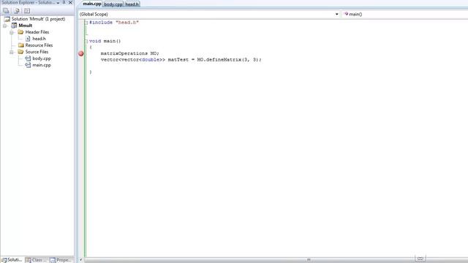Switch to the Class View bottom tab
Image resolution: width=468 pixels, height=263 pixels.
point(37,260)
